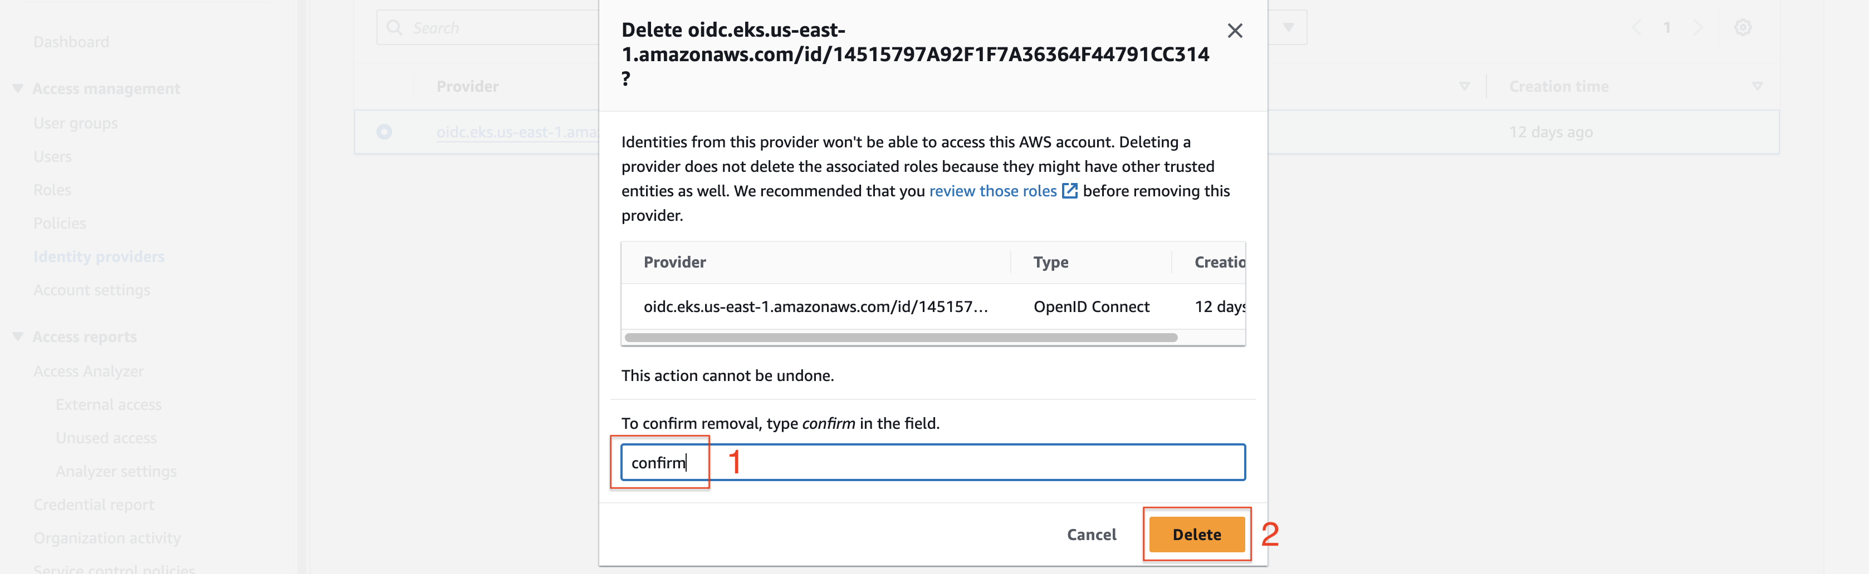Viewport: 1869px width, 574px height.
Task: Open Identity providers in the sidebar
Action: [99, 256]
